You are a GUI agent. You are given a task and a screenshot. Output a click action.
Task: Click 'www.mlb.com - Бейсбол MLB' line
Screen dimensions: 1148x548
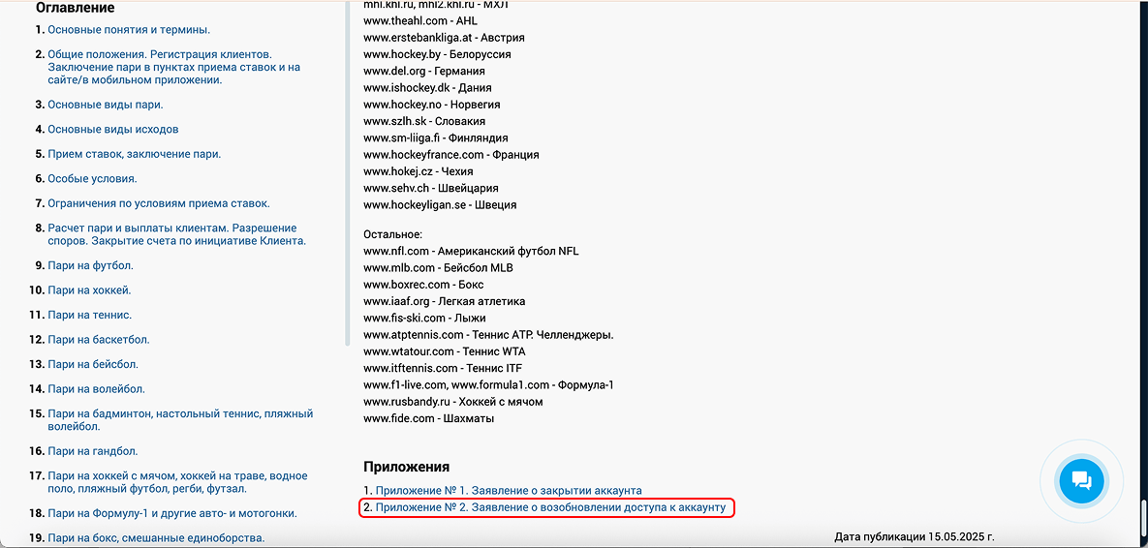pos(438,268)
